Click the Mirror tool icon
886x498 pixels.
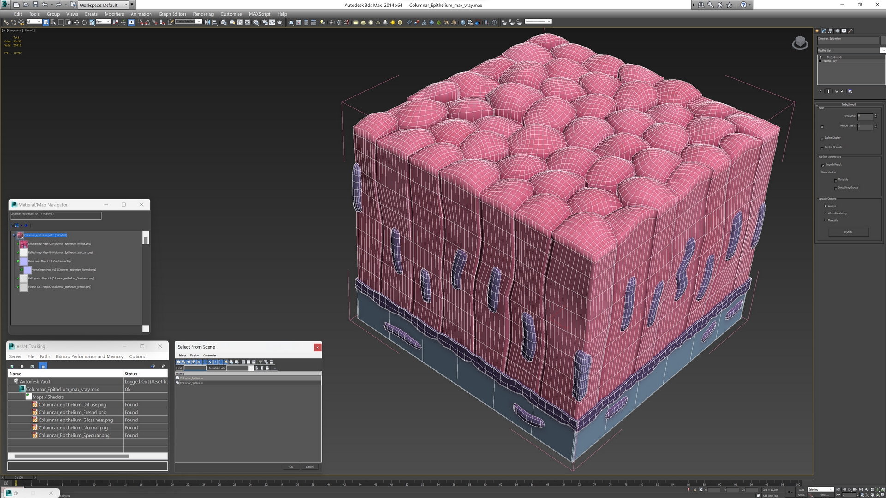[207, 22]
